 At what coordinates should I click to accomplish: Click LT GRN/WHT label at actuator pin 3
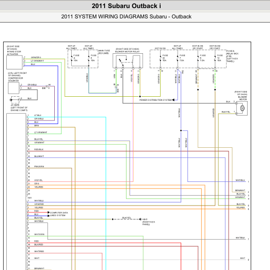37,61
